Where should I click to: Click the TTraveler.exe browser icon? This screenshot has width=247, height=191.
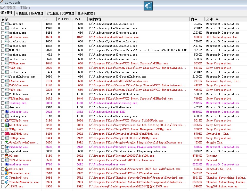pos(7,173)
